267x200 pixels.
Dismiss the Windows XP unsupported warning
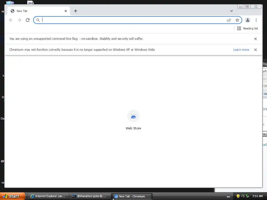(256, 50)
